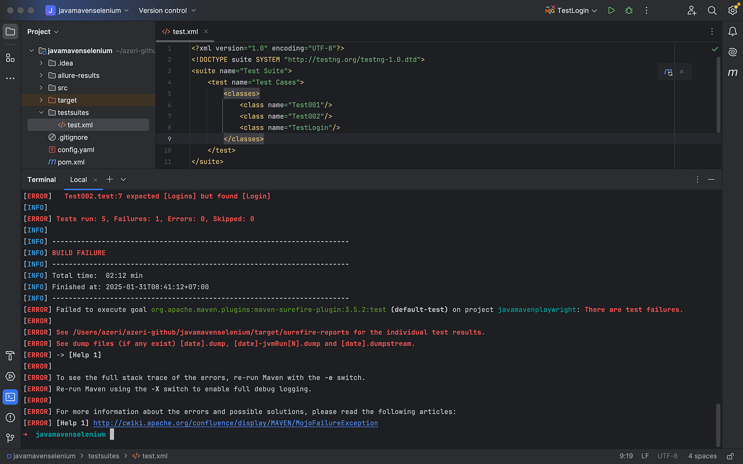Open the MojoFailureException help link
The width and height of the screenshot is (743, 464).
pyautogui.click(x=236, y=423)
